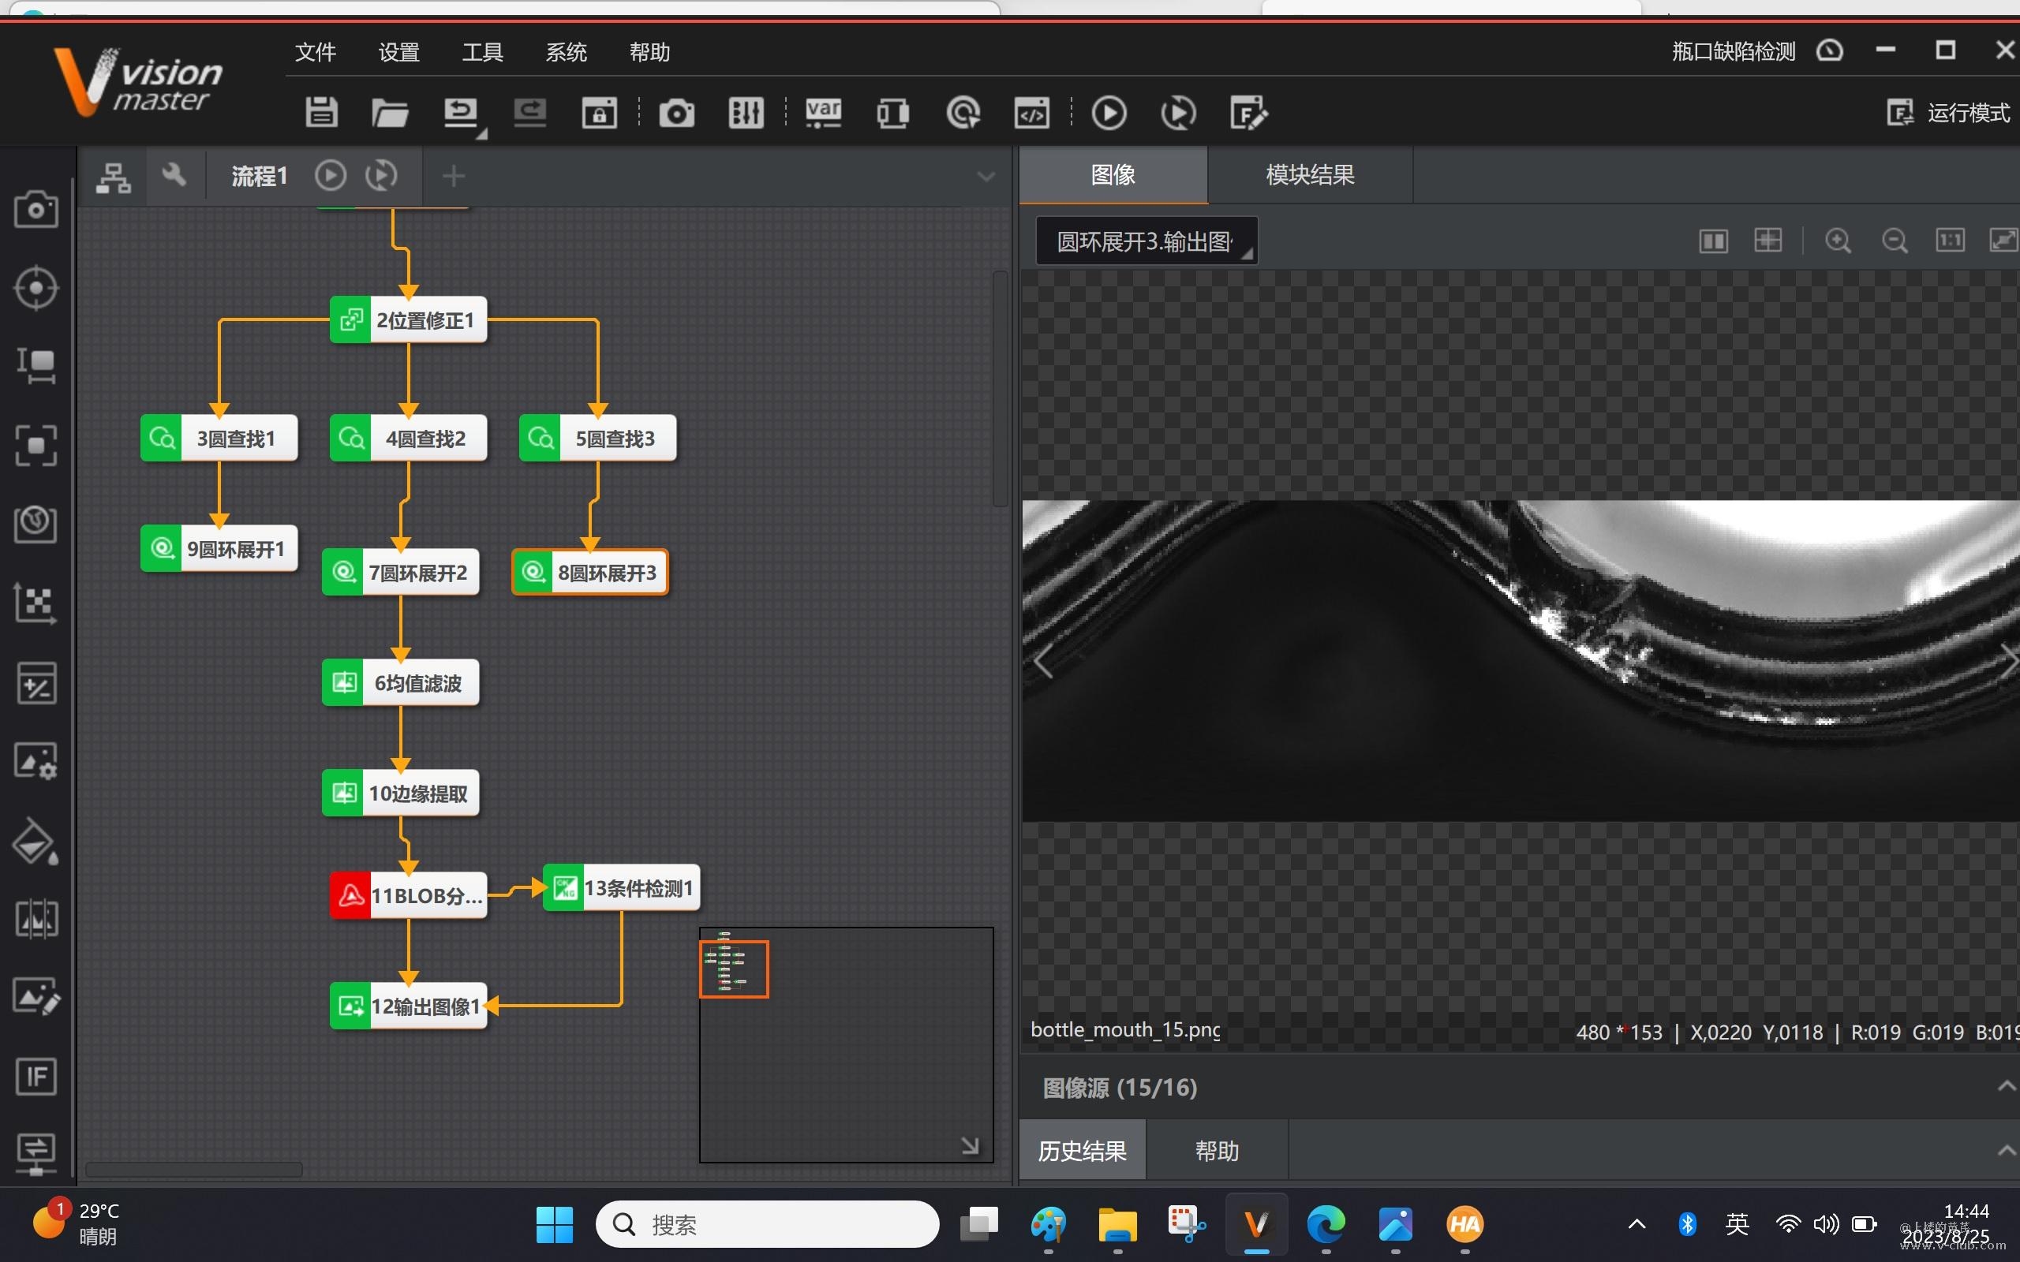
Task: Select the calibration sidebar tool
Action: point(36,603)
